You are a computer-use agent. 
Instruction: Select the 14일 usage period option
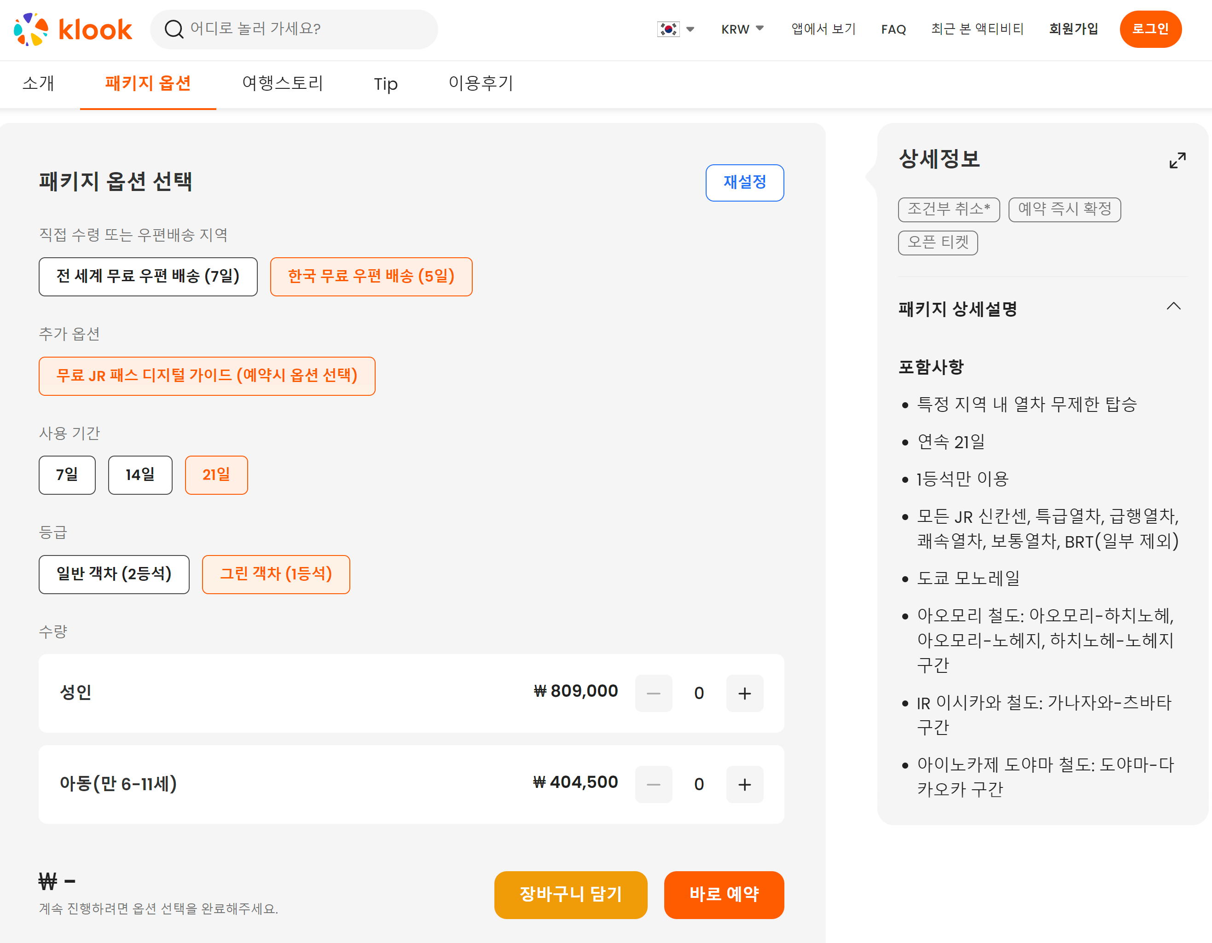click(140, 475)
